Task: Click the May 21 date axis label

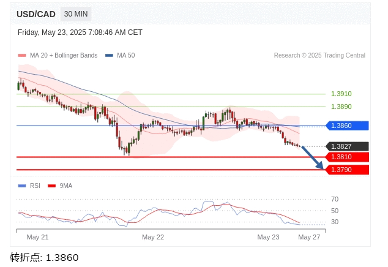Action: (37, 237)
